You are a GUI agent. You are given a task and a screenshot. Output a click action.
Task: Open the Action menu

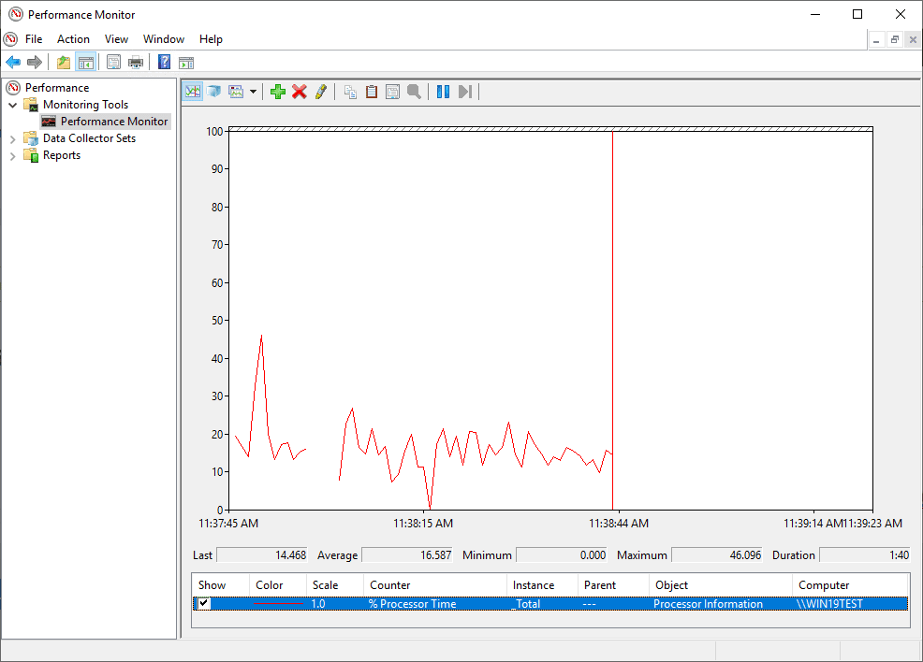[x=73, y=39]
